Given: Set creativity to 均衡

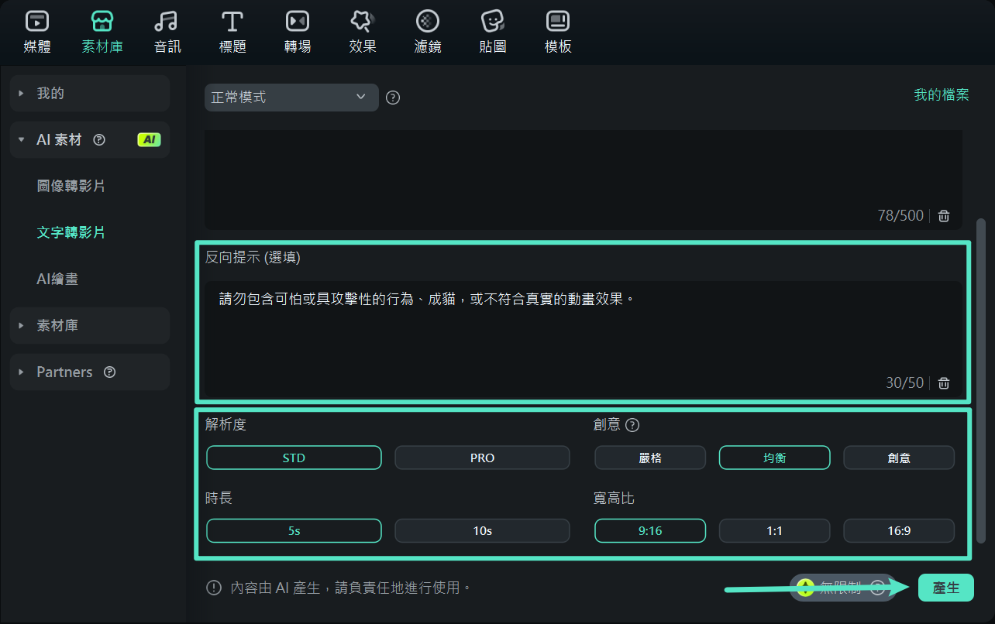Looking at the screenshot, I should pyautogui.click(x=775, y=458).
